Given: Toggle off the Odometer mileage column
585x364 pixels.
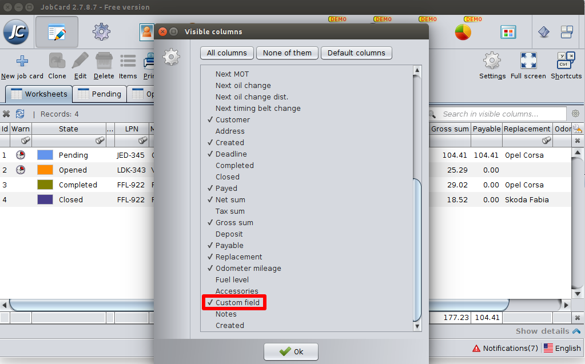Looking at the screenshot, I should point(248,268).
